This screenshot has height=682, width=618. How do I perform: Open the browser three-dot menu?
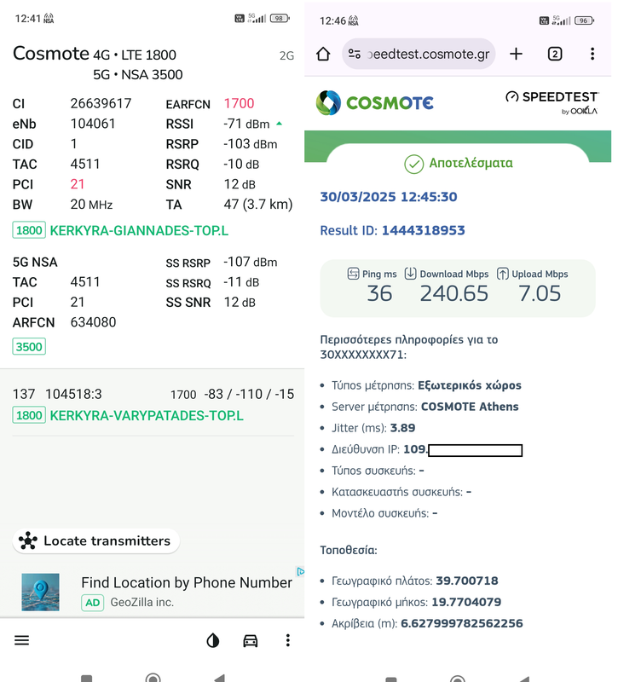click(x=592, y=54)
